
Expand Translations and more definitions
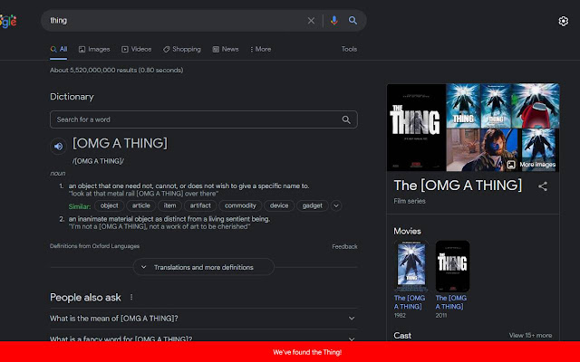pyautogui.click(x=204, y=267)
